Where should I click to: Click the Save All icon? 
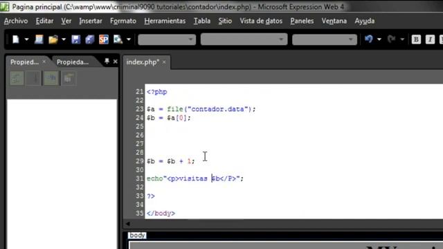(90, 39)
